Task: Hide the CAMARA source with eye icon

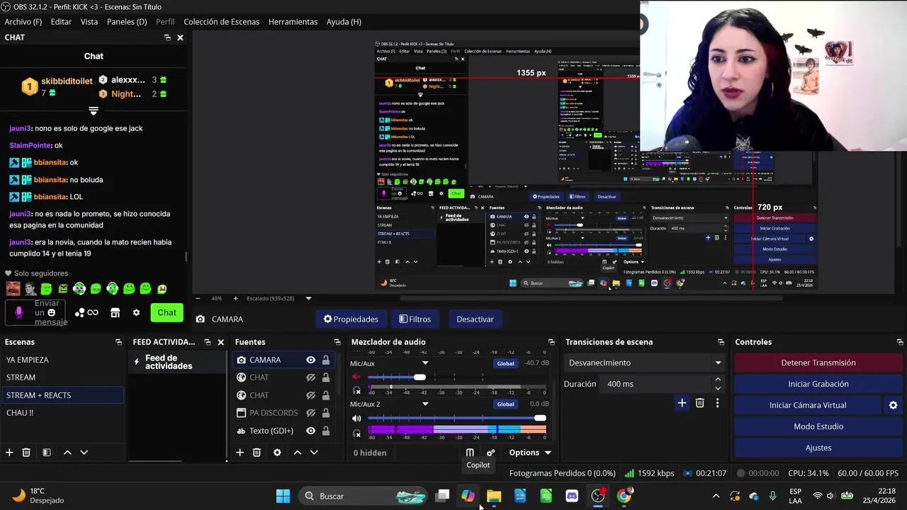Action: (310, 360)
